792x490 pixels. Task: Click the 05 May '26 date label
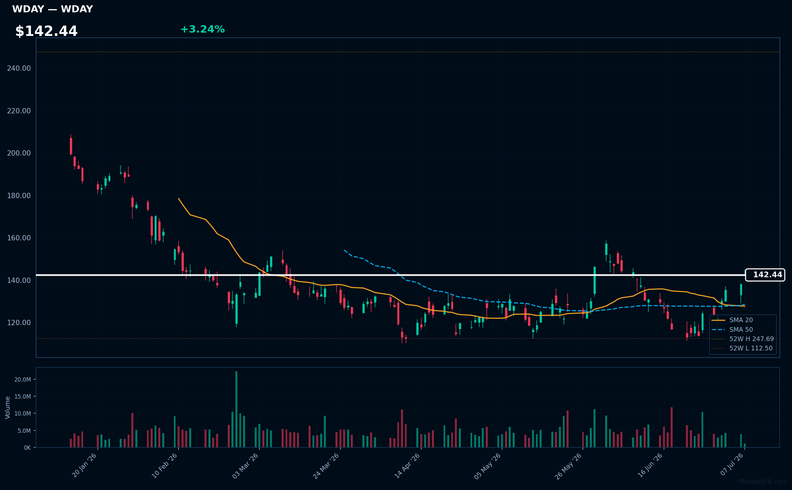point(487,466)
